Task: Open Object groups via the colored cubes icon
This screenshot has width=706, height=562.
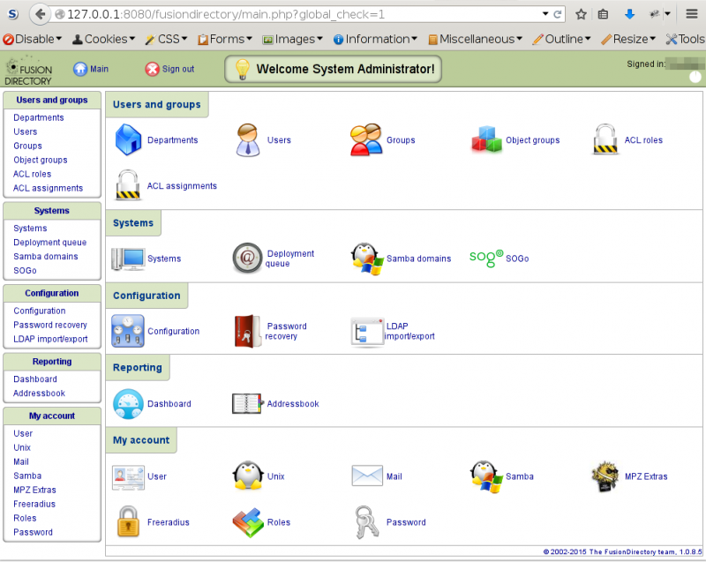Action: click(x=486, y=139)
